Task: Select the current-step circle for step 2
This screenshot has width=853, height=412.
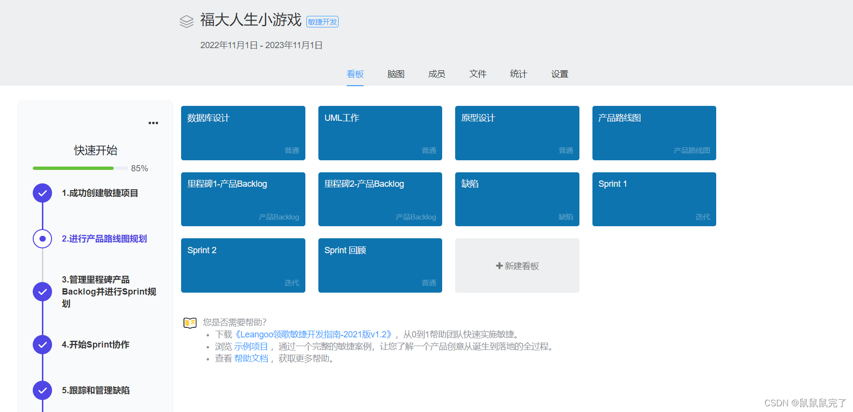Action: pos(42,239)
